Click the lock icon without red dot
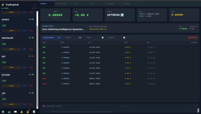 21,112
